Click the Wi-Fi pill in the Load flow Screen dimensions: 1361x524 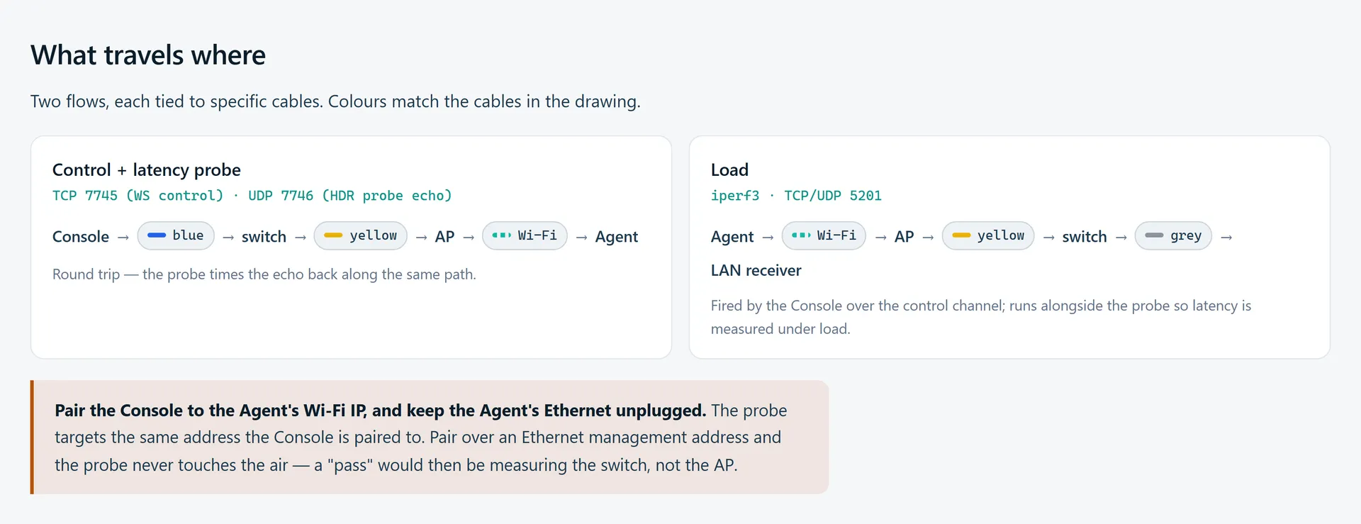click(x=824, y=235)
